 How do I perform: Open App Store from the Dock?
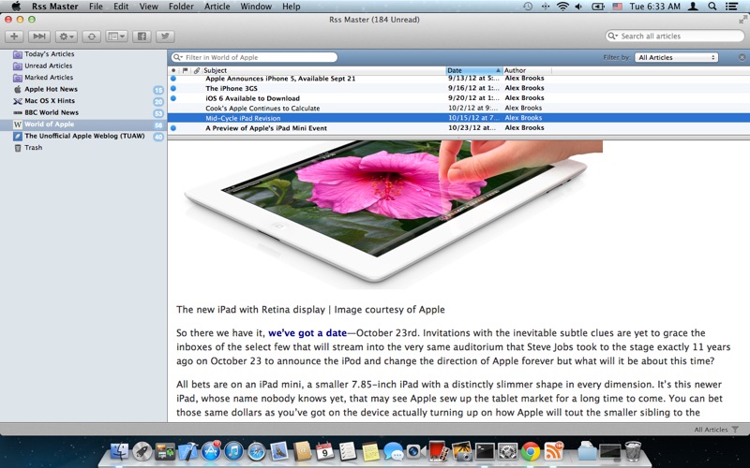(x=211, y=451)
